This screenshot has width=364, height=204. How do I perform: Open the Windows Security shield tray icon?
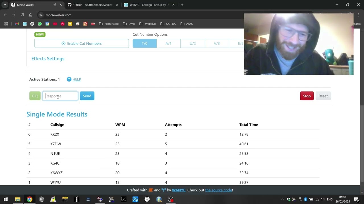pos(288,199)
